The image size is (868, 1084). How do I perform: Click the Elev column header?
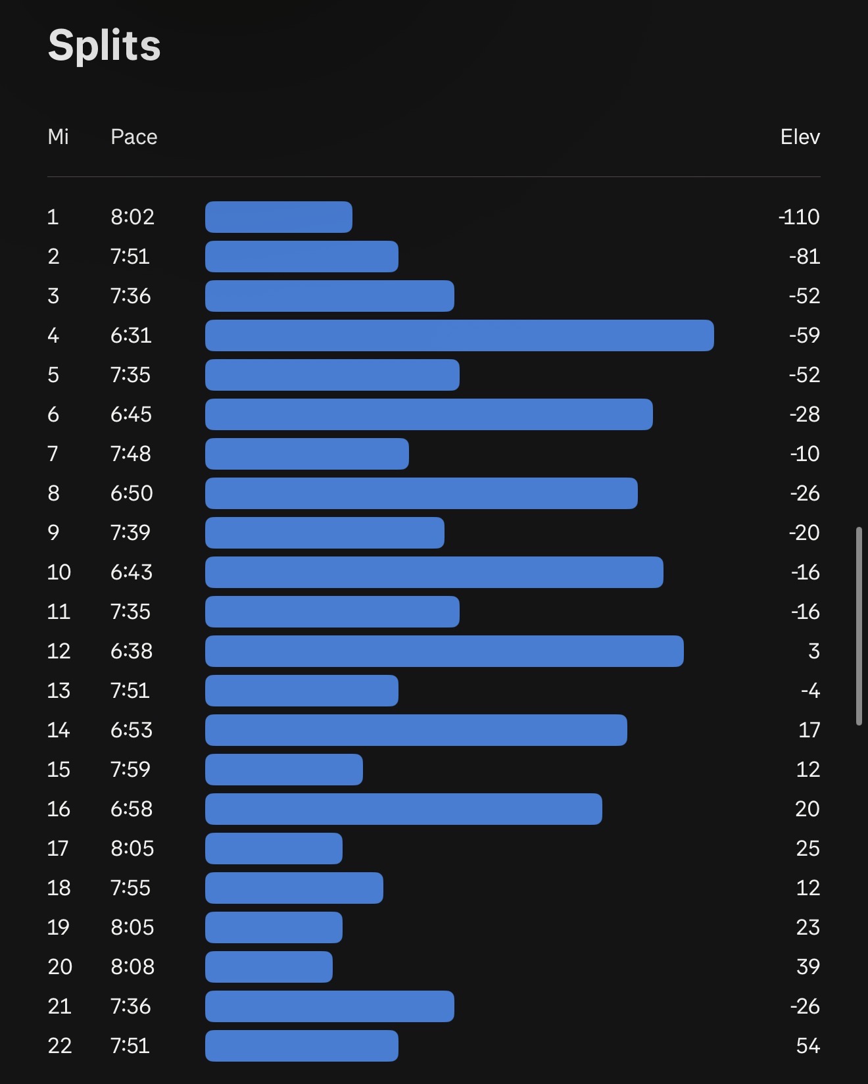pyautogui.click(x=800, y=137)
